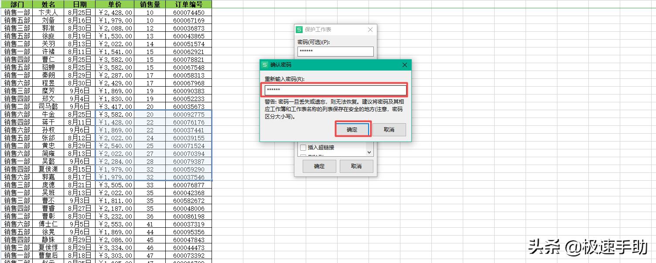Click the 部门 column header
The height and width of the screenshot is (263, 656).
pyautogui.click(x=16, y=4)
